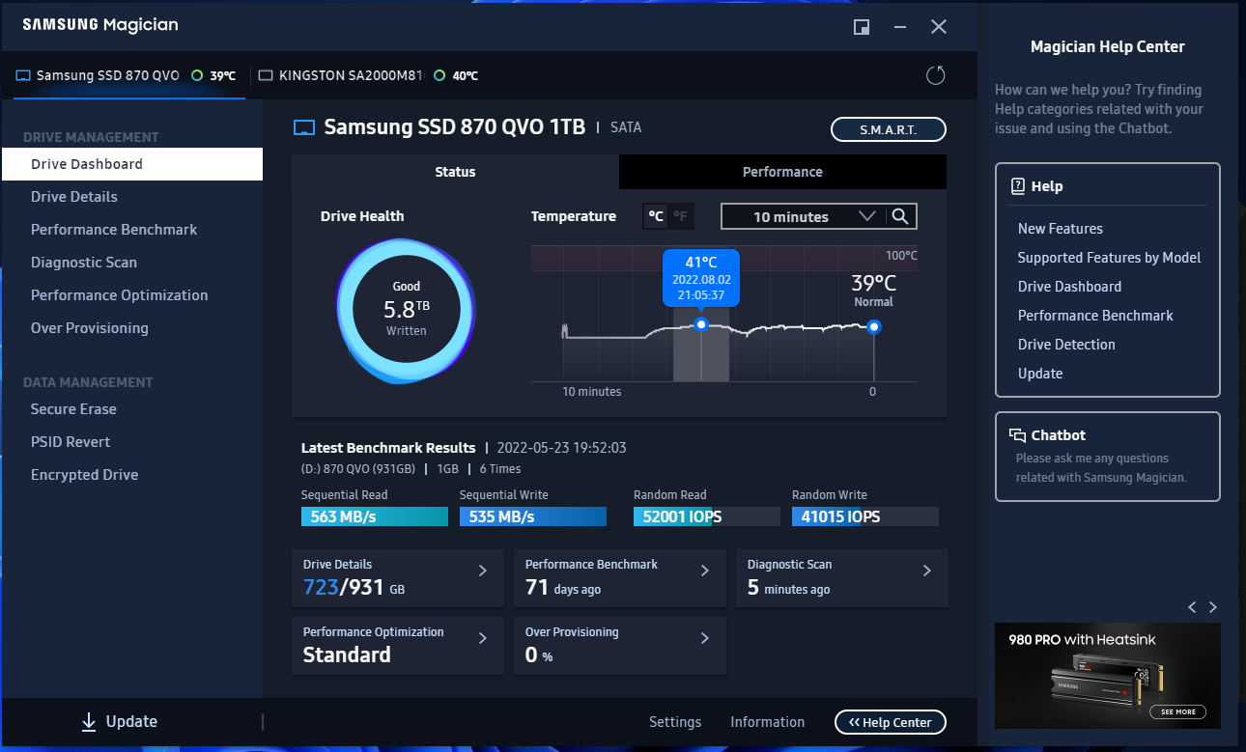Click the 5 minutes ago diagnostic value
This screenshot has width=1246, height=752.
[x=789, y=587]
